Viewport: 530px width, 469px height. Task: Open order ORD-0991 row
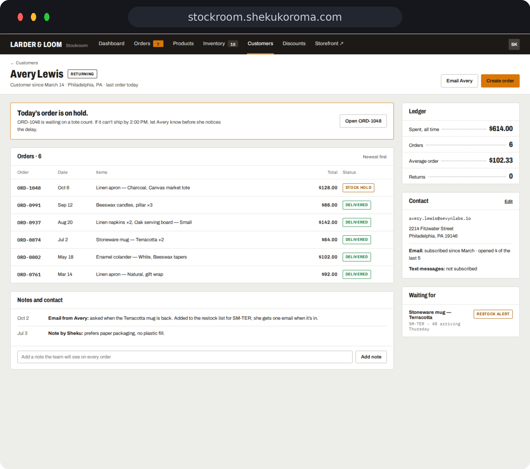202,205
